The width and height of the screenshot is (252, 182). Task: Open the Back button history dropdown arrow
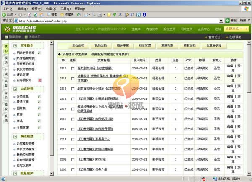pyautogui.click(x=16, y=15)
